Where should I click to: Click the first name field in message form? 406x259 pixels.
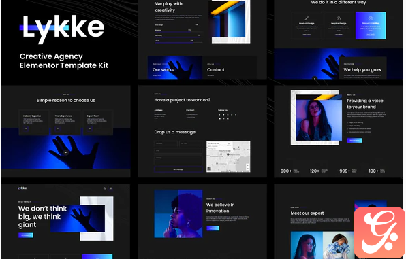point(166,143)
